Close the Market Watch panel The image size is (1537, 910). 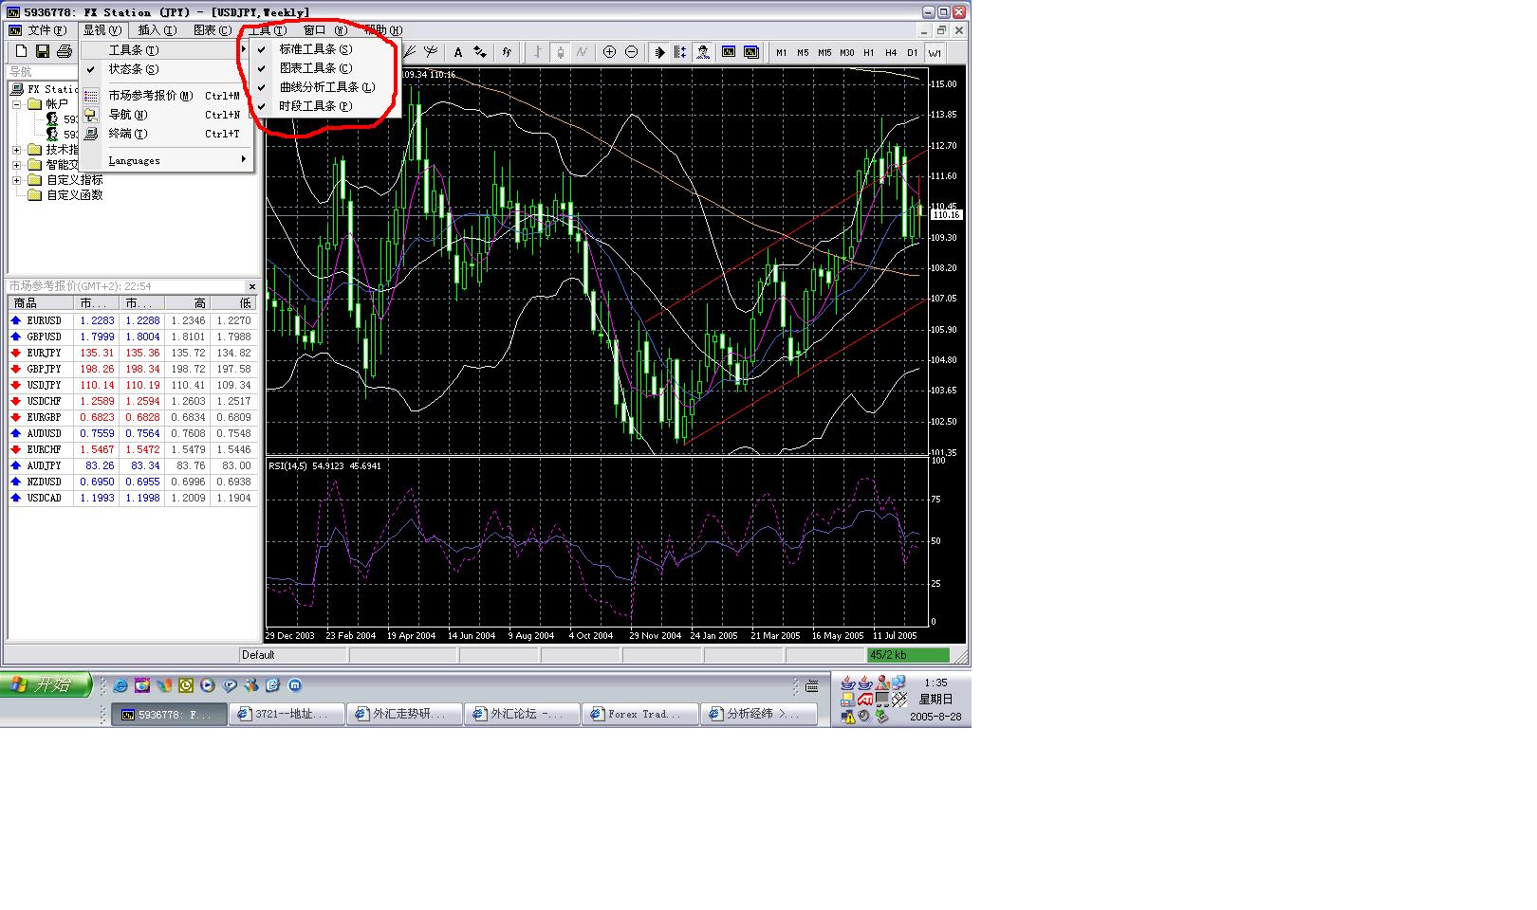[252, 286]
